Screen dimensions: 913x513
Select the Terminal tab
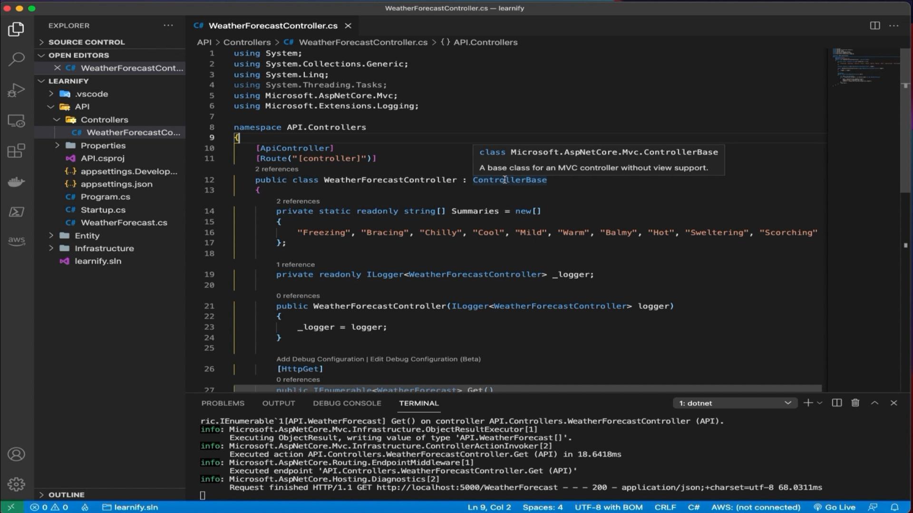point(418,403)
